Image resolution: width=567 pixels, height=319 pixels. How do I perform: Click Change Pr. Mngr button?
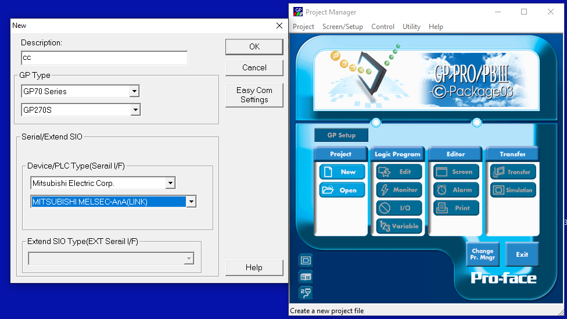(x=482, y=255)
